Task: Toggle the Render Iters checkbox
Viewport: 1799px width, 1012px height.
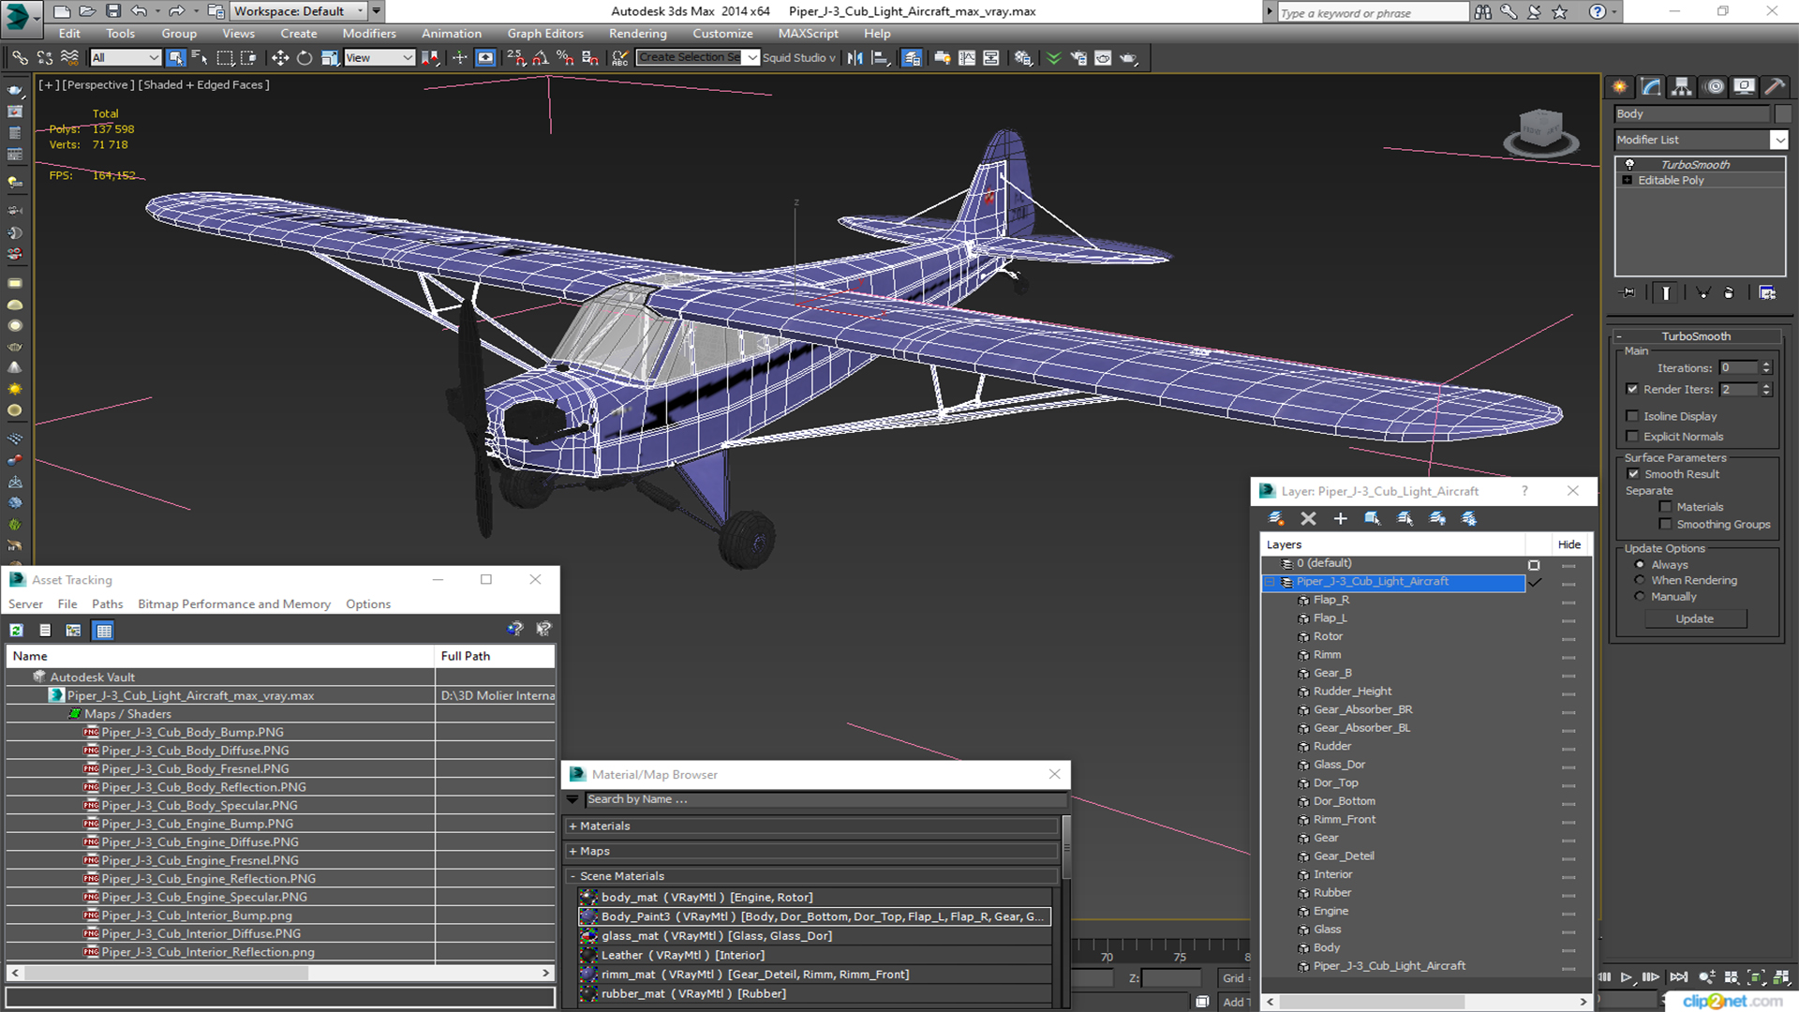Action: click(1632, 389)
